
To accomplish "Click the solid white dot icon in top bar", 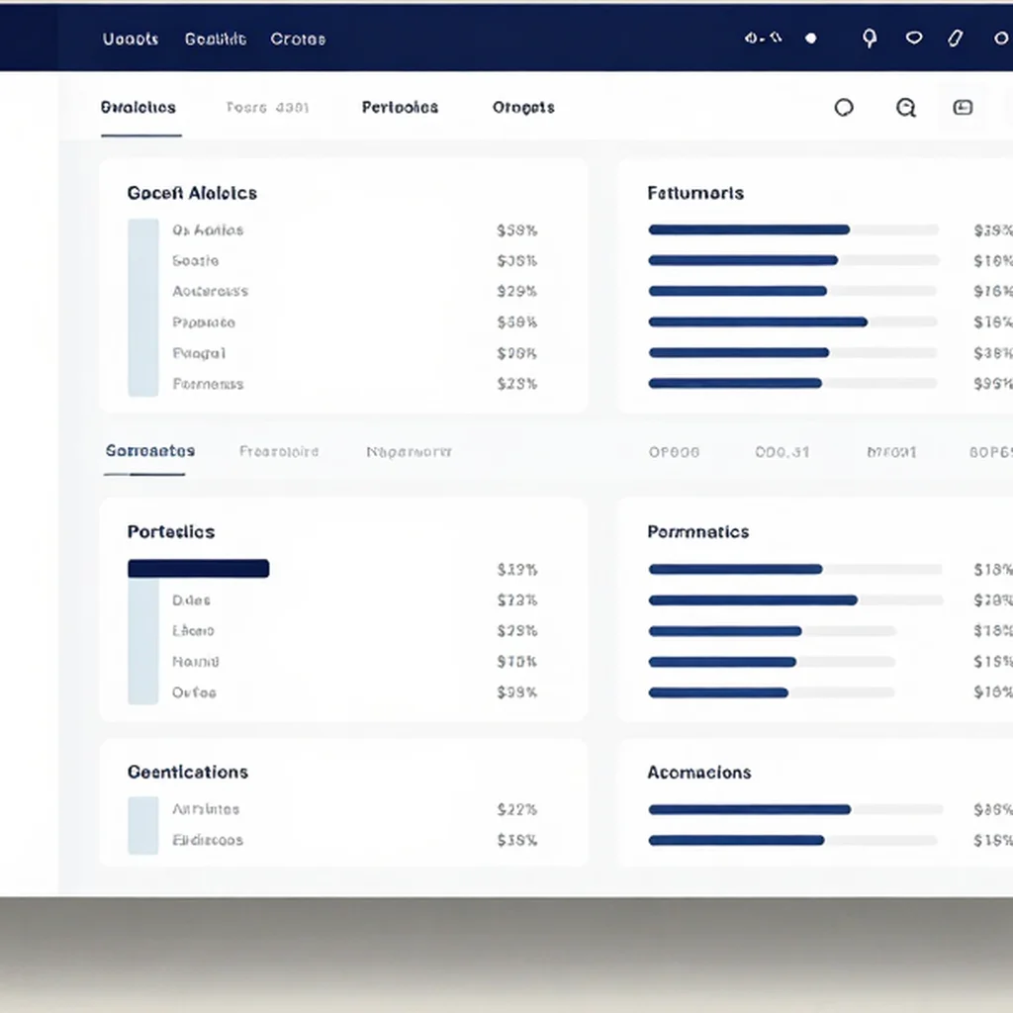I will 811,39.
